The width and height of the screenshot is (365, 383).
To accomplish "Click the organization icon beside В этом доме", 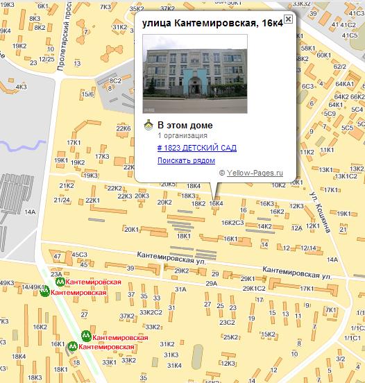I will [148, 125].
